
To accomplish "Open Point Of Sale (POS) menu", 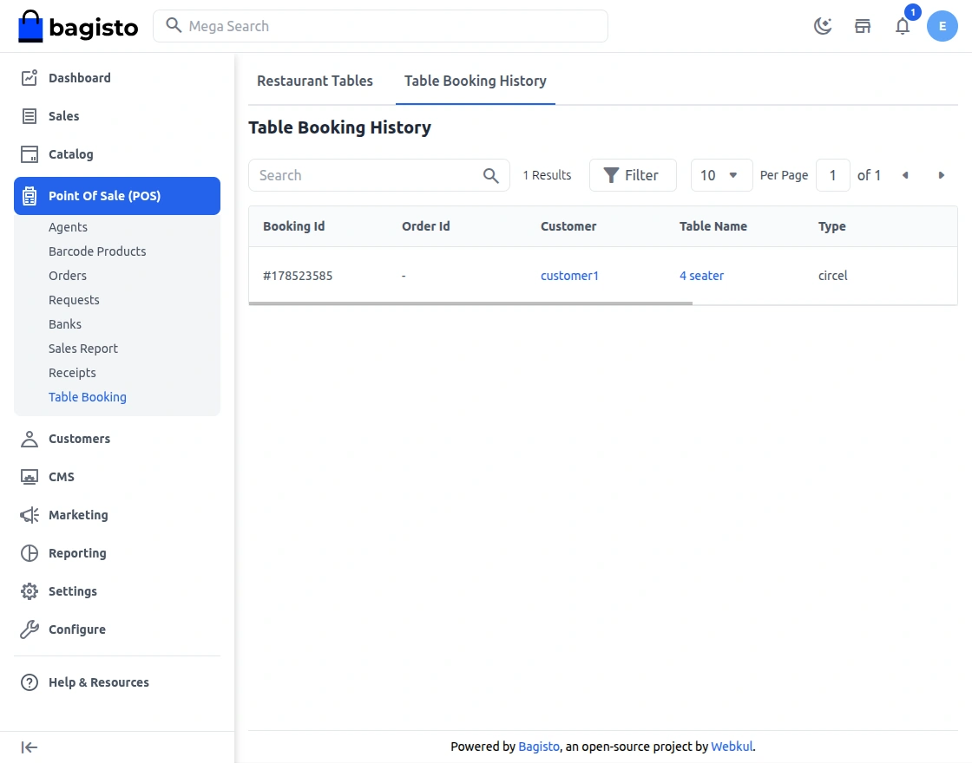I will [117, 196].
